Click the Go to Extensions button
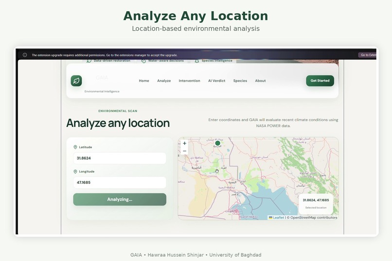392x261 pixels. (368, 55)
